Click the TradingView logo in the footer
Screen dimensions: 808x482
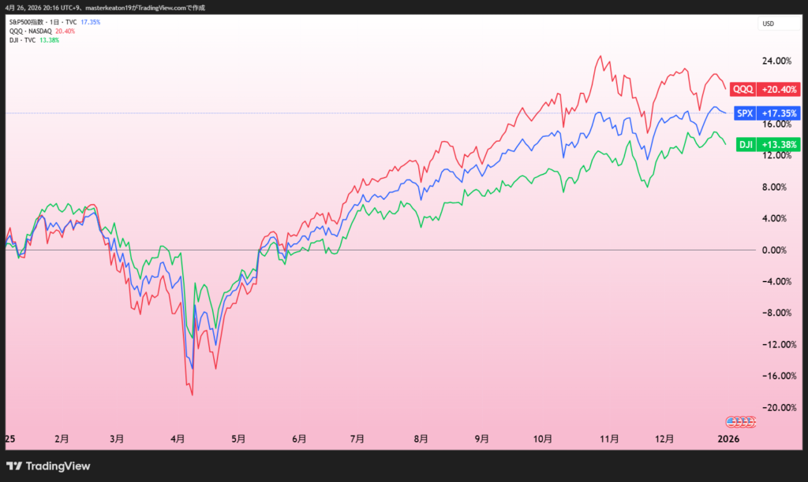(48, 466)
